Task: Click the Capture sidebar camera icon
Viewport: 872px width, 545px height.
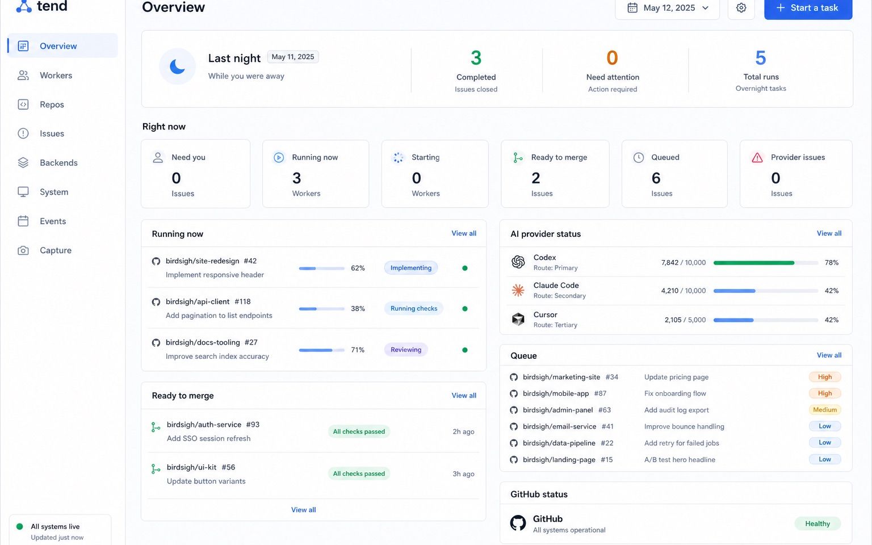Action: 23,250
